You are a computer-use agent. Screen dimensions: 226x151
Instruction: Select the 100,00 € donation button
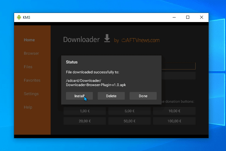tap(174, 121)
